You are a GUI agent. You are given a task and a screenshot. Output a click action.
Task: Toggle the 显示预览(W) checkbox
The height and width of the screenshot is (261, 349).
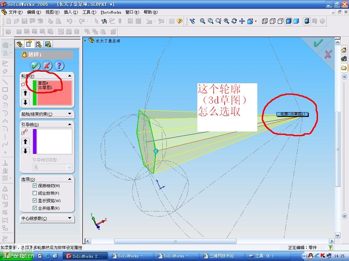click(35, 201)
